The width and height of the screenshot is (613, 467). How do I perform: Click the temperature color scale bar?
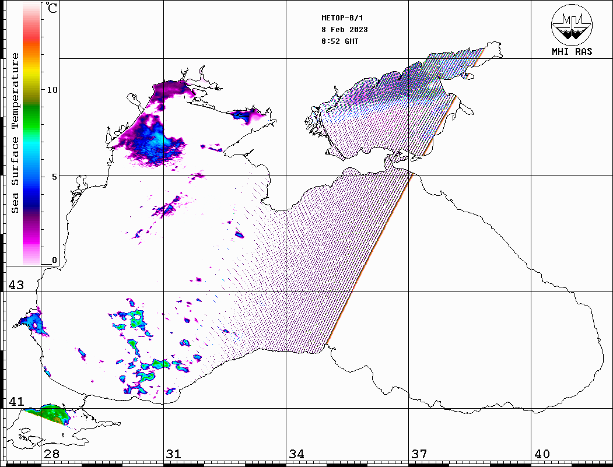point(31,134)
